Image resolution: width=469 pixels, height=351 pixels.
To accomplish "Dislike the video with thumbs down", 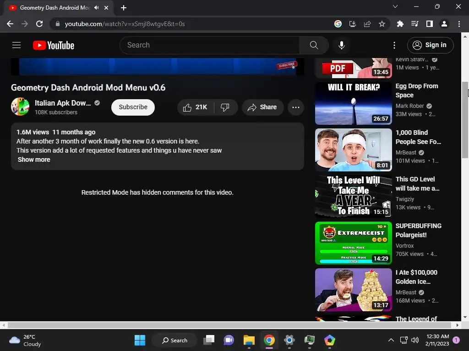I will pos(225,107).
